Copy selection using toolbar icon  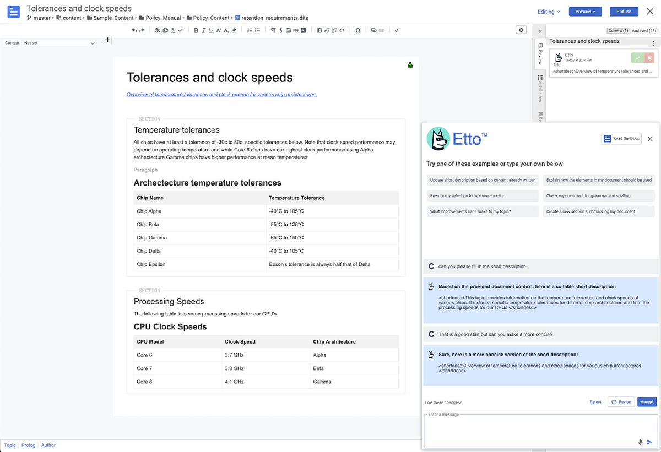click(x=165, y=30)
